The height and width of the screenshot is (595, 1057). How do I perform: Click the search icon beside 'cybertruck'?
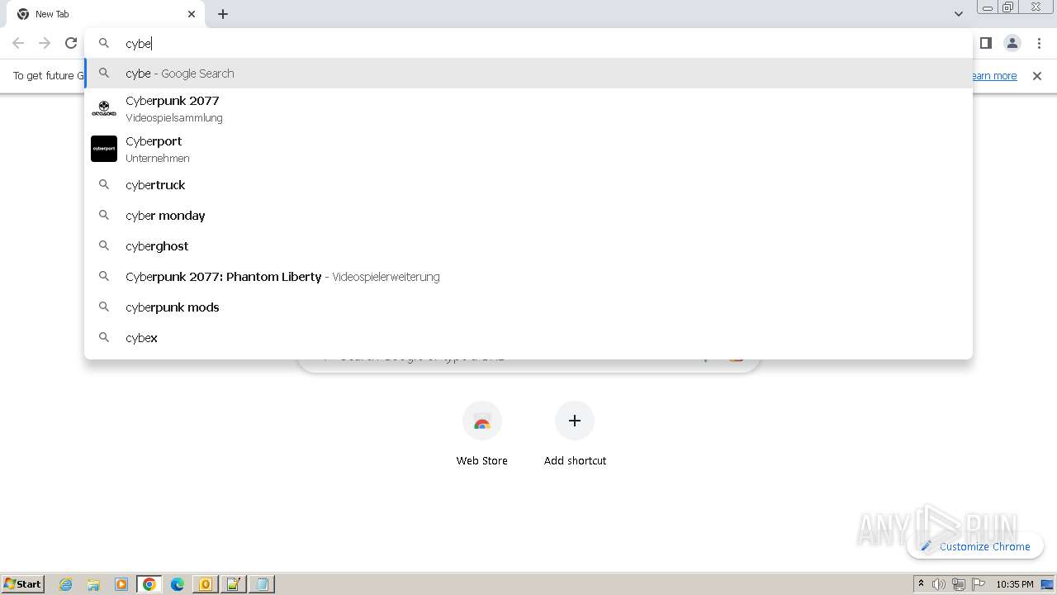pos(104,185)
